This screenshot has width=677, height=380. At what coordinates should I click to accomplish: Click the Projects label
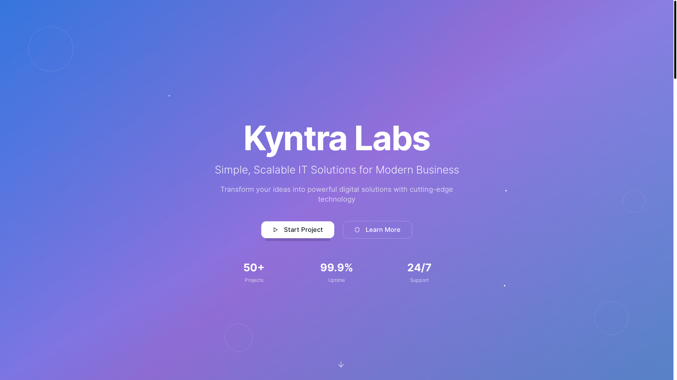click(x=254, y=280)
